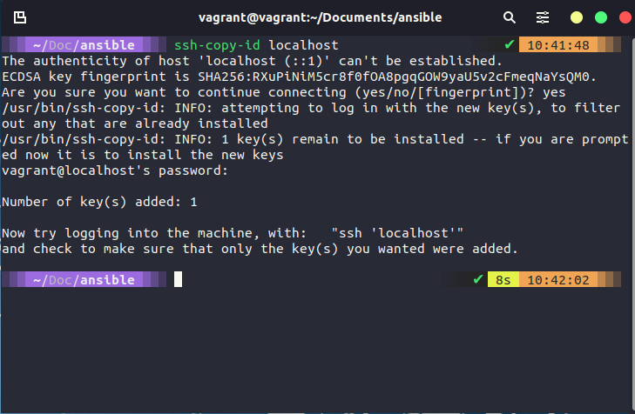The image size is (635, 414).
Task: Click the 10:41:48 timestamp segment
Action: 558,45
